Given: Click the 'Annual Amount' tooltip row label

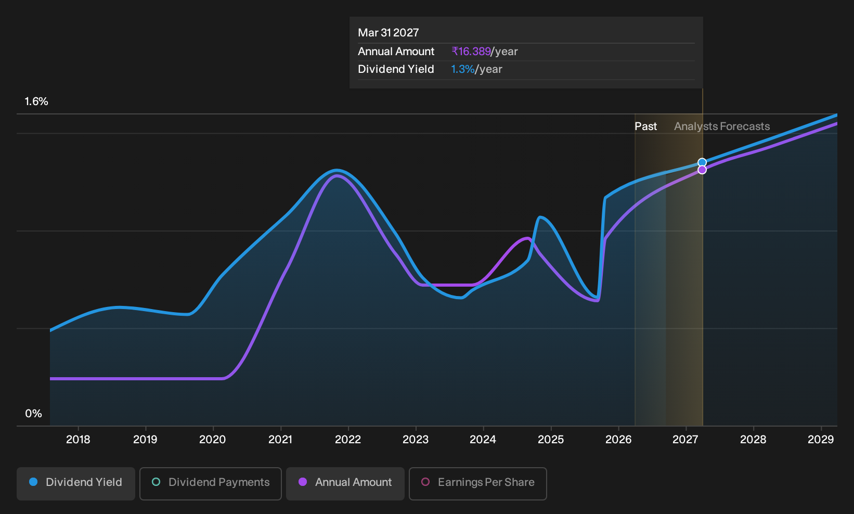Looking at the screenshot, I should pyautogui.click(x=396, y=52).
